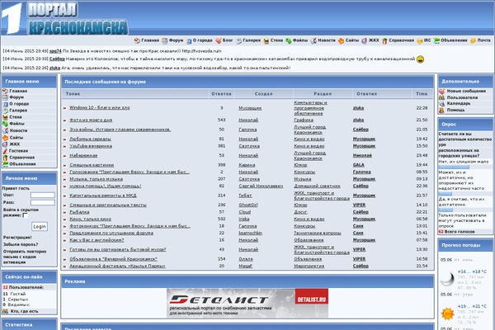
Task: Open shoutbox author 'spg74' profile
Action: coord(55,51)
